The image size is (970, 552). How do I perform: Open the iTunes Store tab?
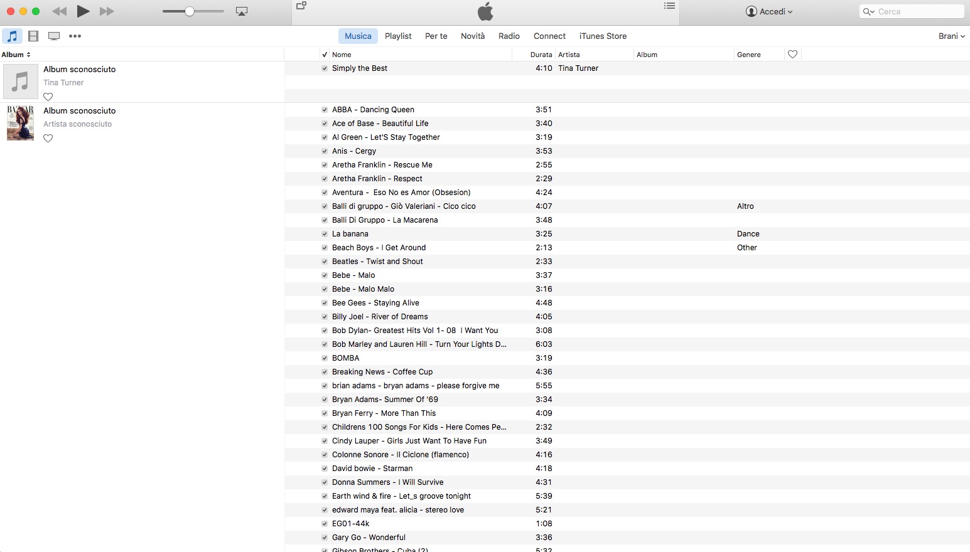603,36
